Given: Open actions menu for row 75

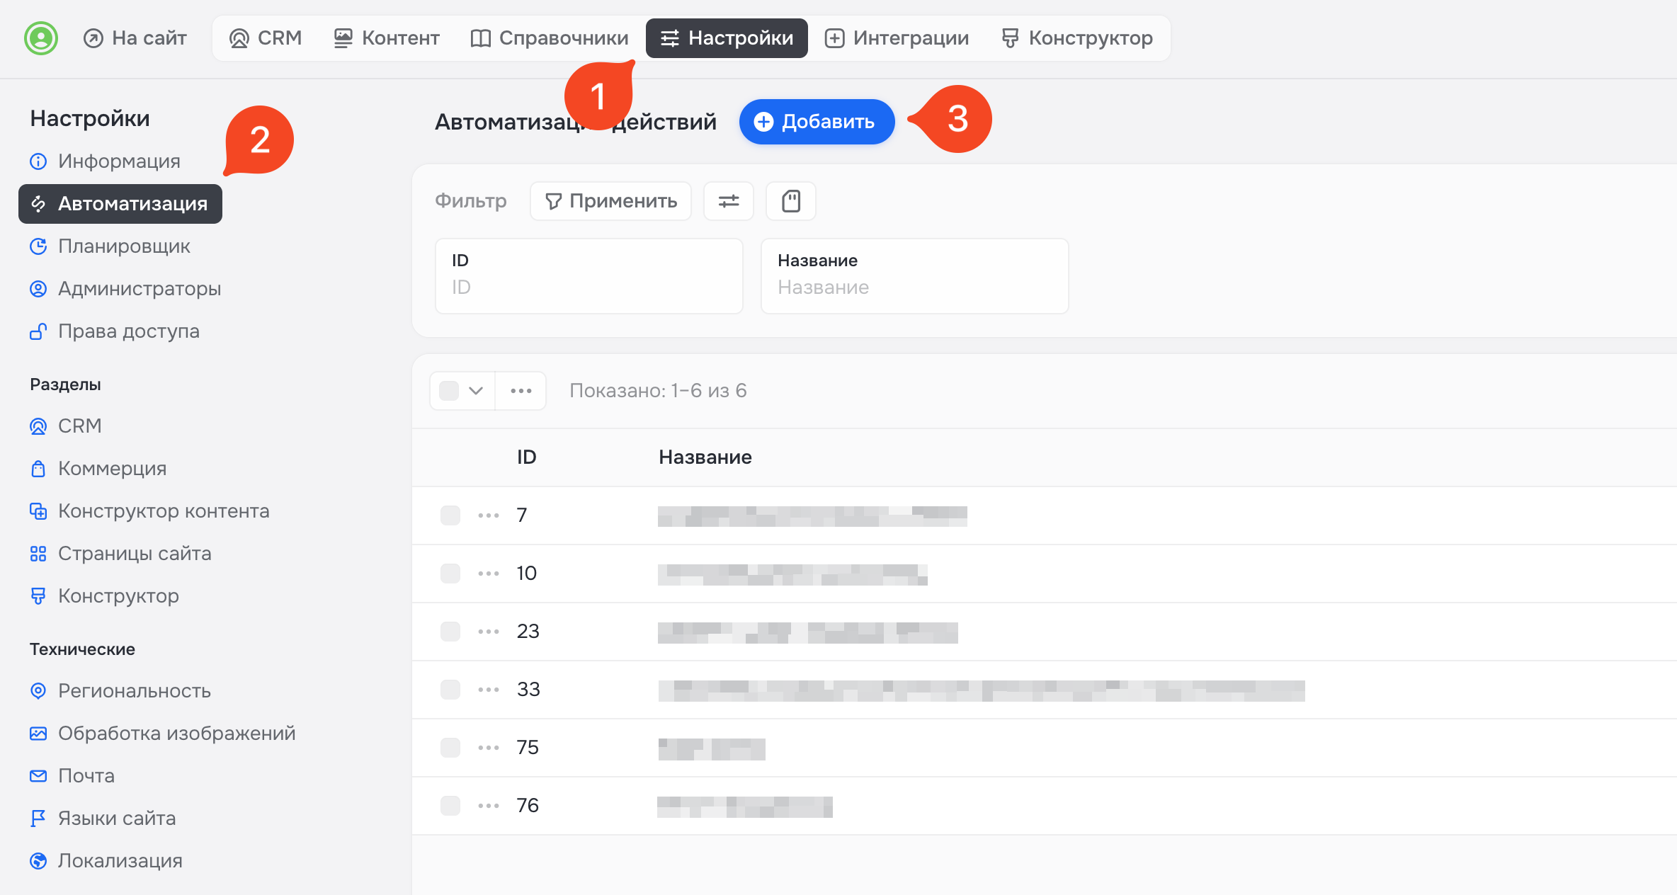Looking at the screenshot, I should click(x=489, y=748).
